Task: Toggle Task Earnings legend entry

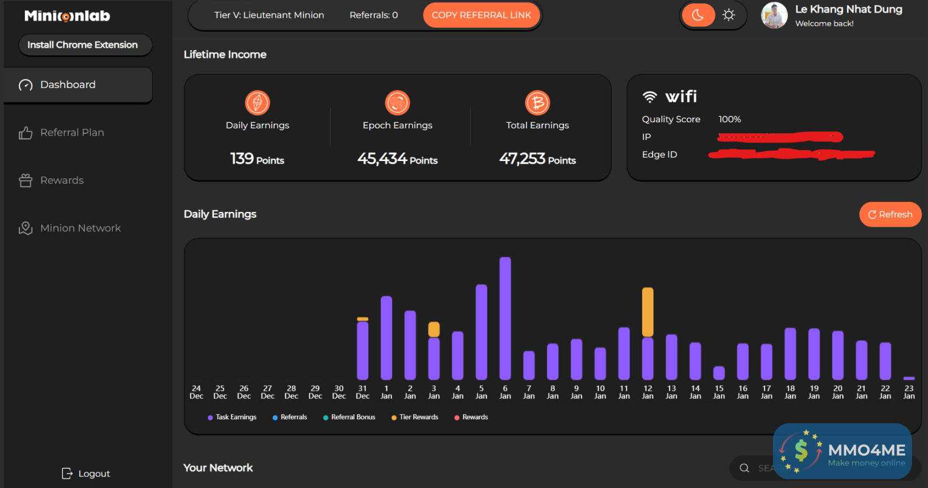Action: point(232,417)
